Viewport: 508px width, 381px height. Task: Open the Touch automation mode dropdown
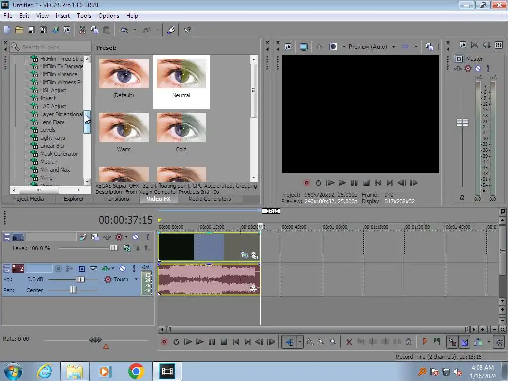coord(136,279)
